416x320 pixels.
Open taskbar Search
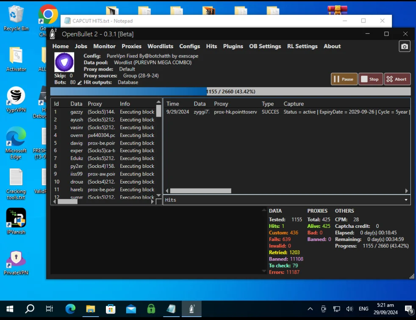pos(30,309)
